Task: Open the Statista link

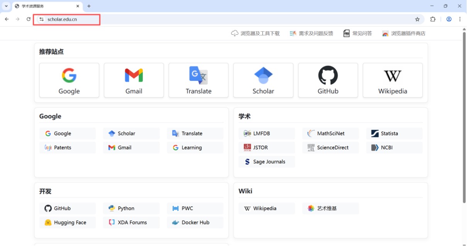Action: point(394,134)
